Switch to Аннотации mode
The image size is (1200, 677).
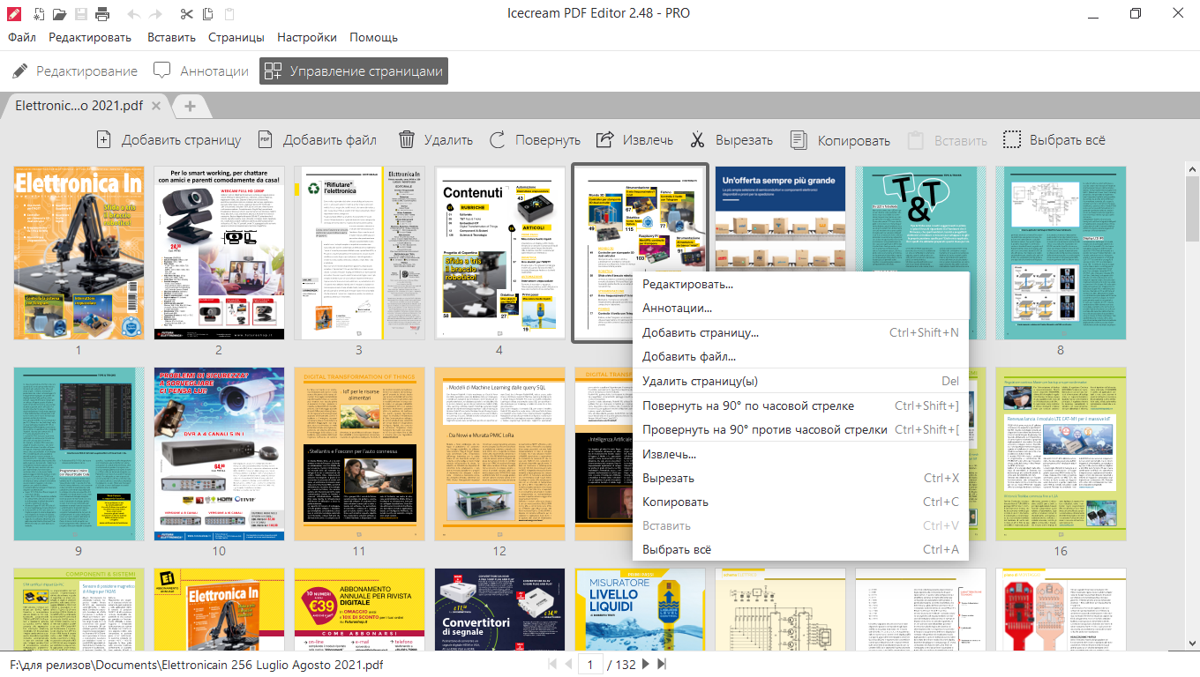[x=201, y=71]
